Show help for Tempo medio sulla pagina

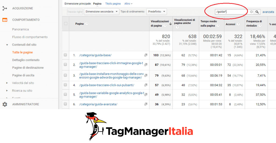[218, 26]
